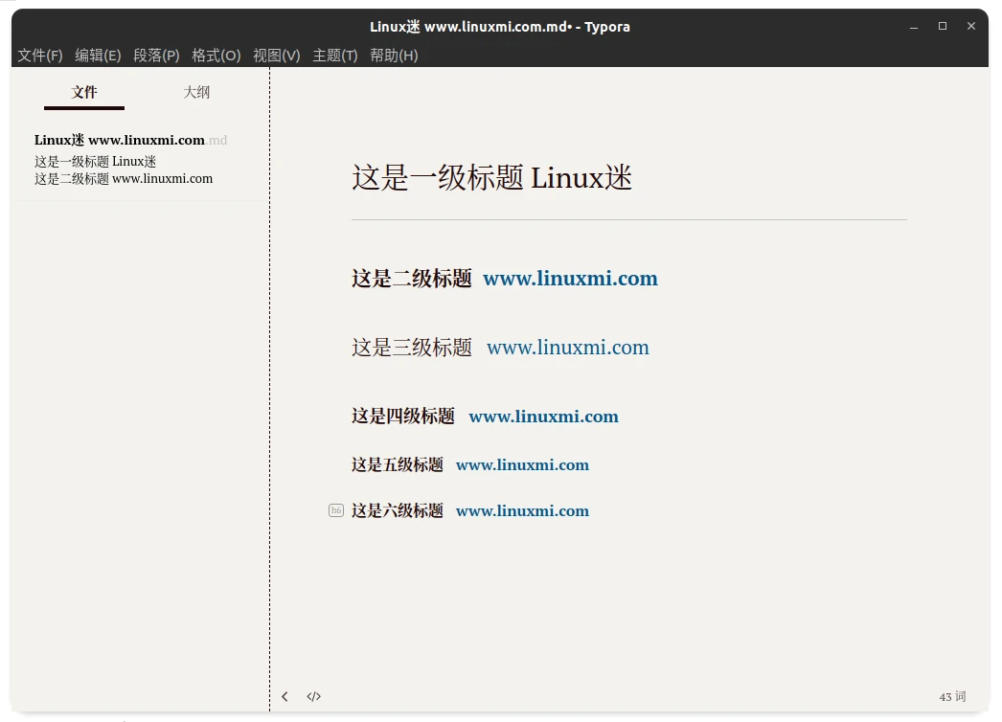Open the 编辑(E) menu
The height and width of the screenshot is (722, 1002).
pyautogui.click(x=98, y=56)
